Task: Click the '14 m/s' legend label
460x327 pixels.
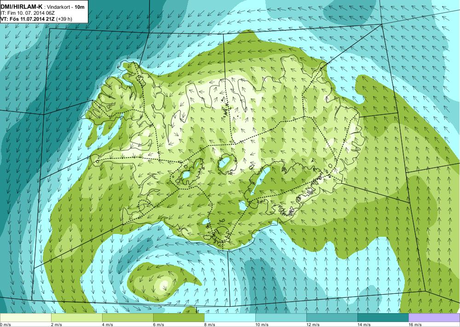Action: pos(364,325)
